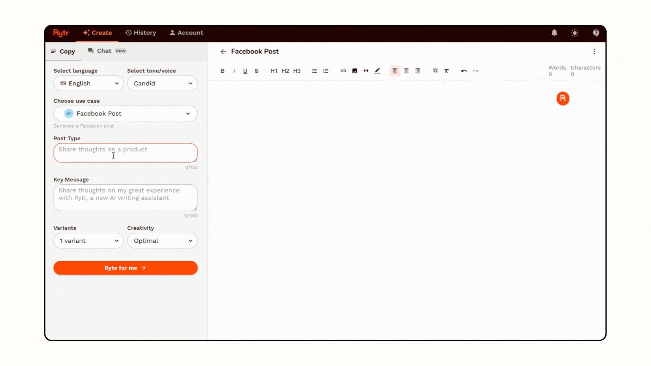Viewport: 651px width, 366px height.
Task: Click the undo arrow in the toolbar
Action: [x=464, y=71]
